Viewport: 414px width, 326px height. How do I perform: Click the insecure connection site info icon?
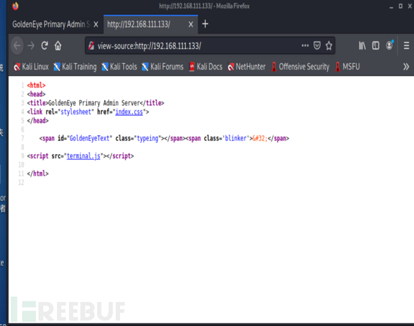pos(91,46)
